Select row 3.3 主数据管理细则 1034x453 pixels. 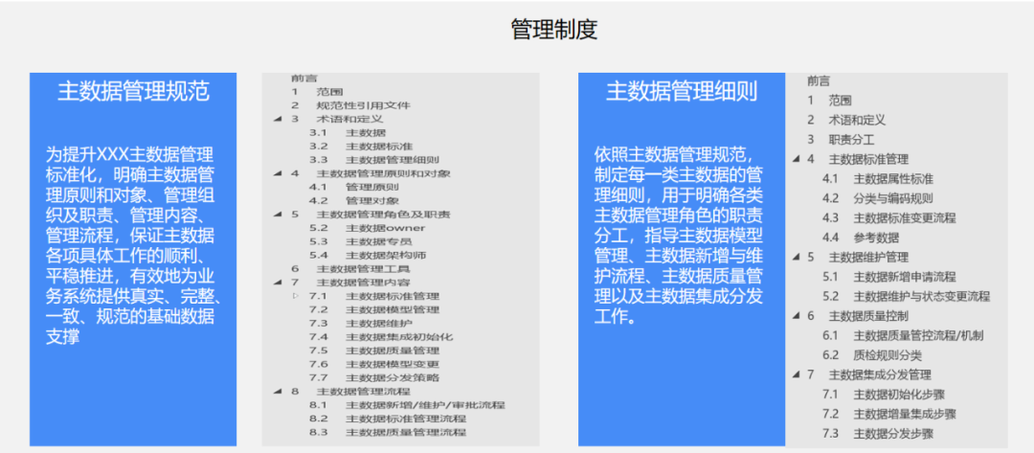pyautogui.click(x=374, y=160)
